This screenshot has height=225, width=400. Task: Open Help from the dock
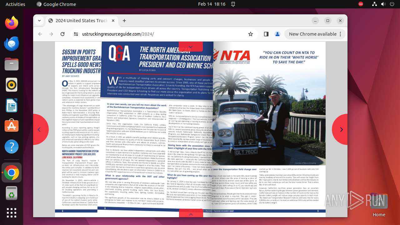point(12,147)
